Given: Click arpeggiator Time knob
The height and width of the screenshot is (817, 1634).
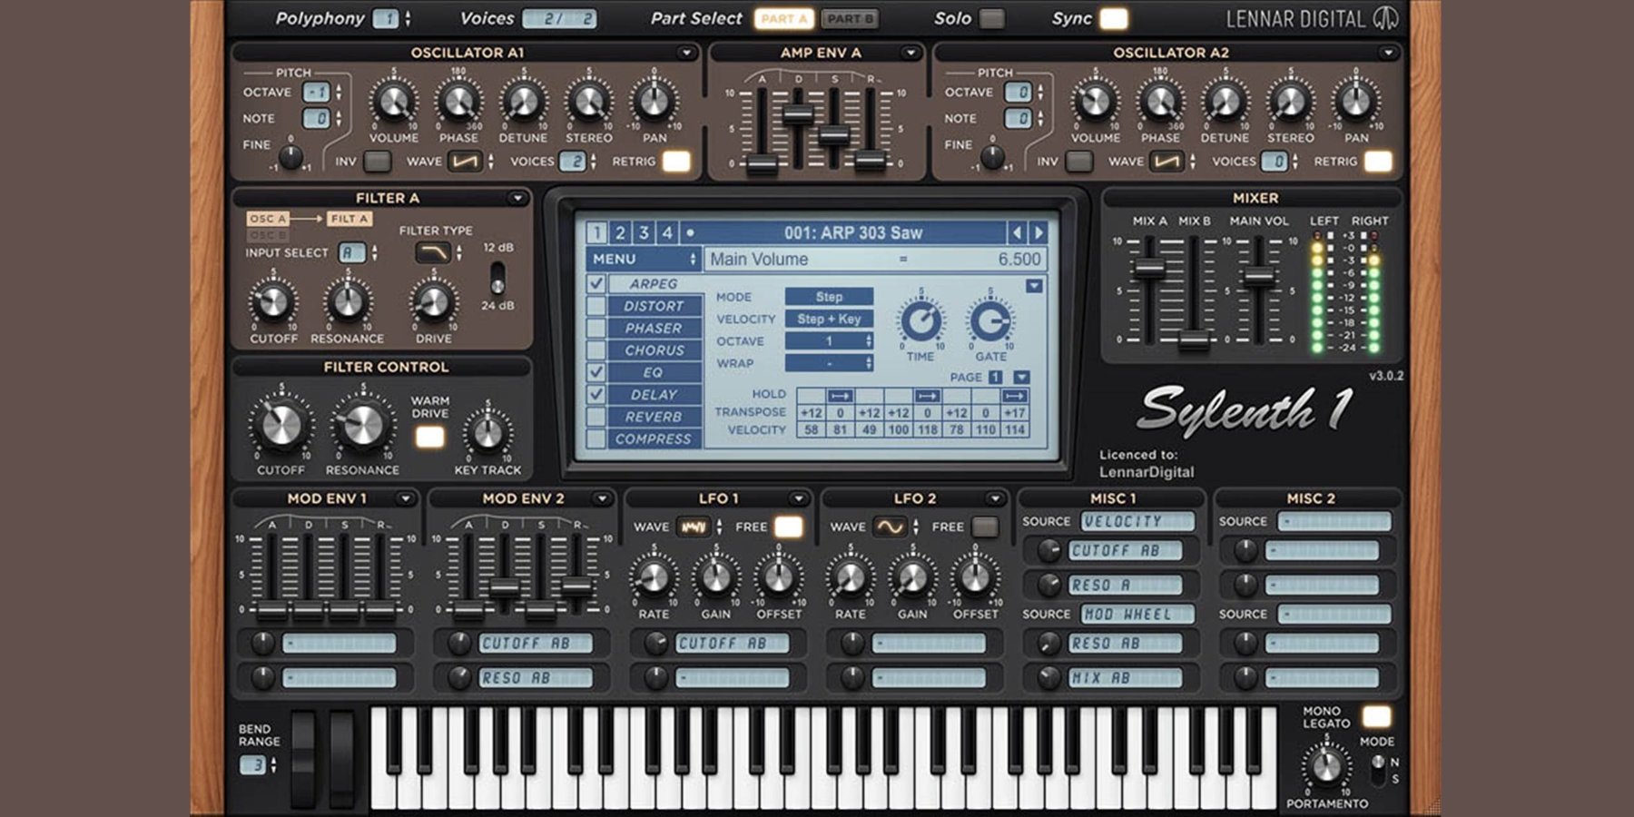Looking at the screenshot, I should pos(921,320).
